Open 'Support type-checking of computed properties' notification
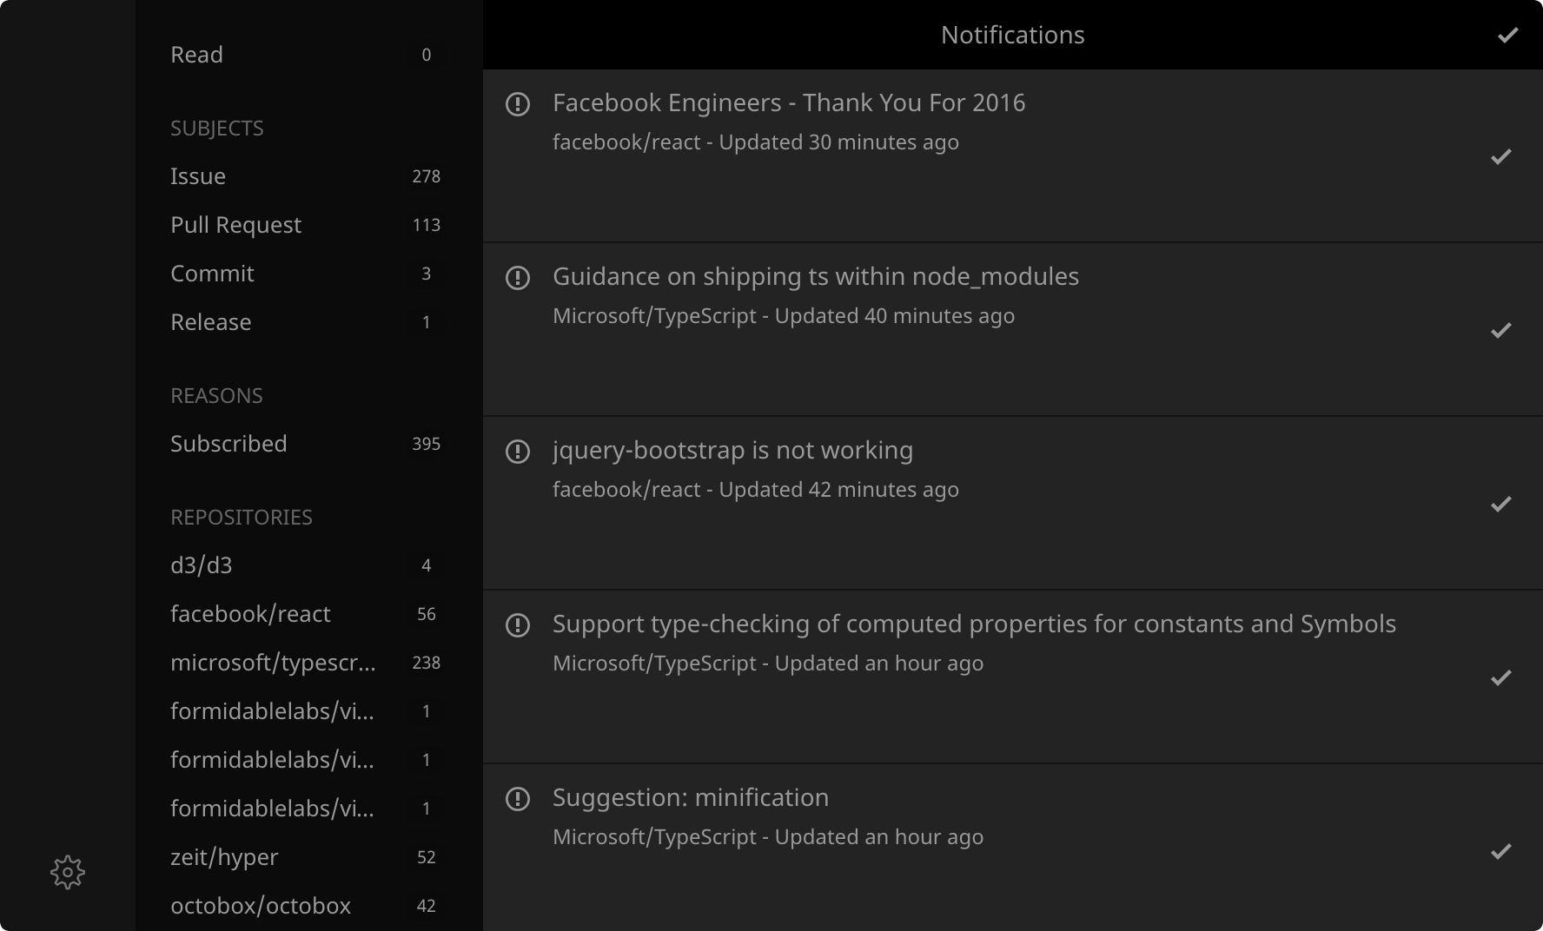 click(x=974, y=624)
